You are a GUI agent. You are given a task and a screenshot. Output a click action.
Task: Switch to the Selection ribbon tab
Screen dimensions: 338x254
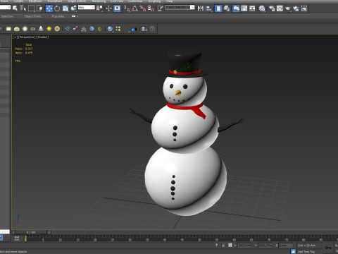click(7, 16)
